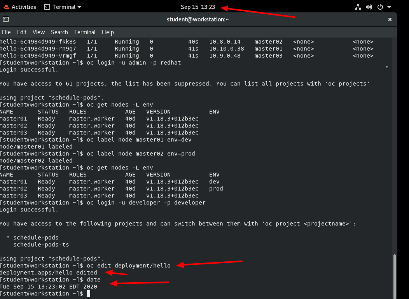The width and height of the screenshot is (409, 299).
Task: Expand the system menu dropdown arrow
Action: tap(389, 7)
